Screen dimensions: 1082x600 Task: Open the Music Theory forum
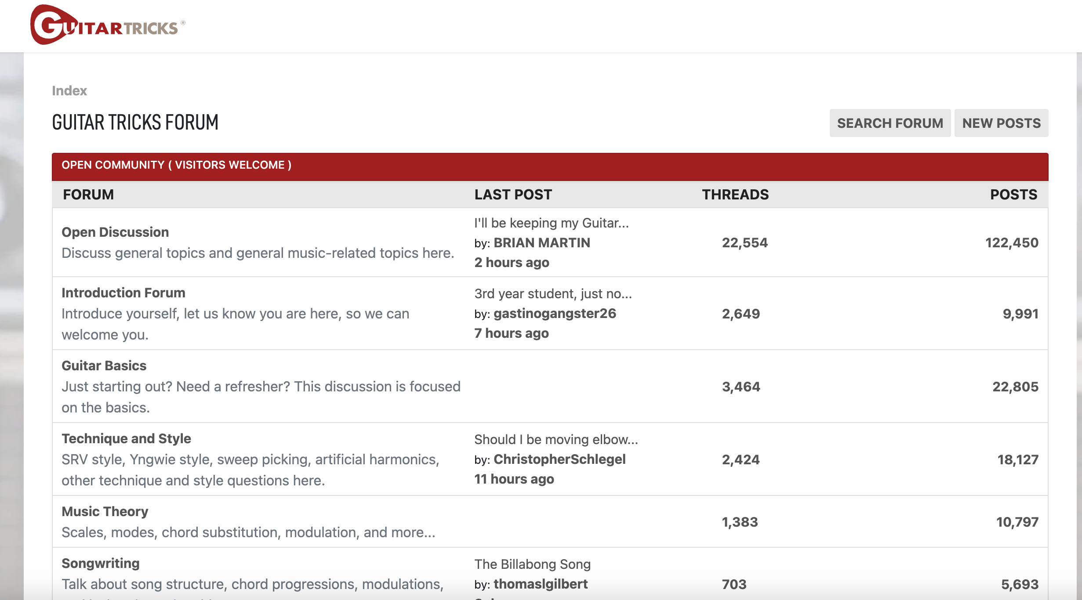[105, 511]
